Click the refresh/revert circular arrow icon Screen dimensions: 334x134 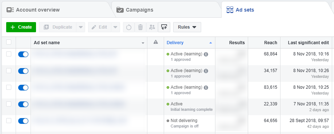pyautogui.click(x=129, y=27)
